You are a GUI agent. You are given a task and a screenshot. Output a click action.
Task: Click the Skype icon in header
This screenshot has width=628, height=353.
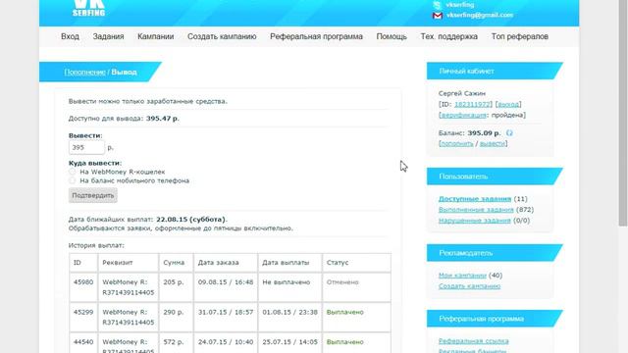tap(437, 5)
